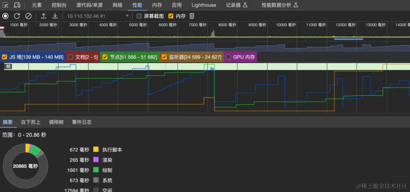Screen dimensions: 410x192
Task: Click the green 绘制 color swatch
Action: [96, 170]
